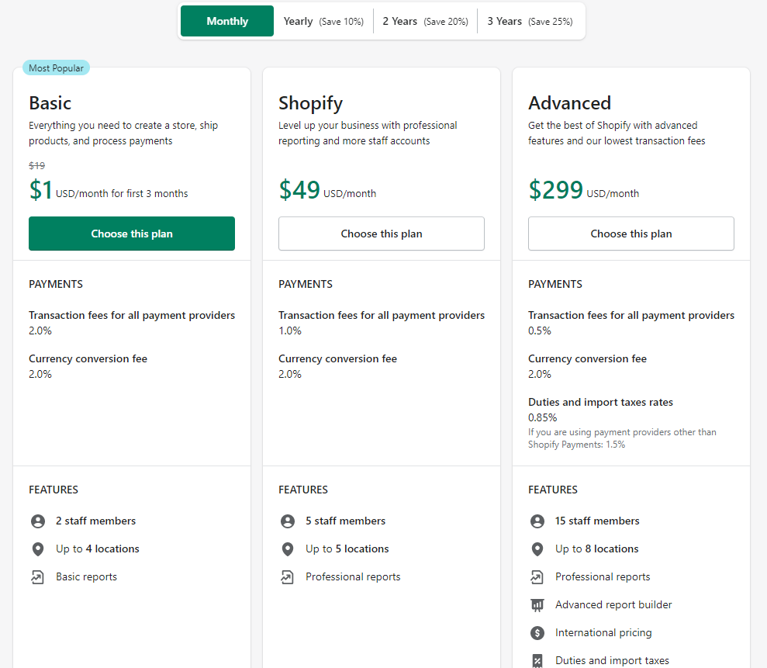
Task: Click Duties and import taxes icon
Action: click(537, 661)
